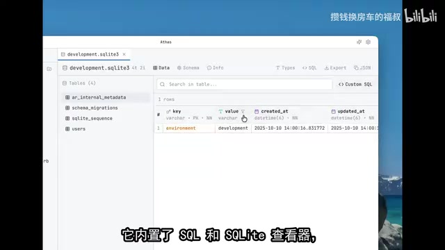Click the created_at timestamp 2025-10-10 14:00:16.831772
The height and width of the screenshot is (250, 445).
[x=289, y=128]
